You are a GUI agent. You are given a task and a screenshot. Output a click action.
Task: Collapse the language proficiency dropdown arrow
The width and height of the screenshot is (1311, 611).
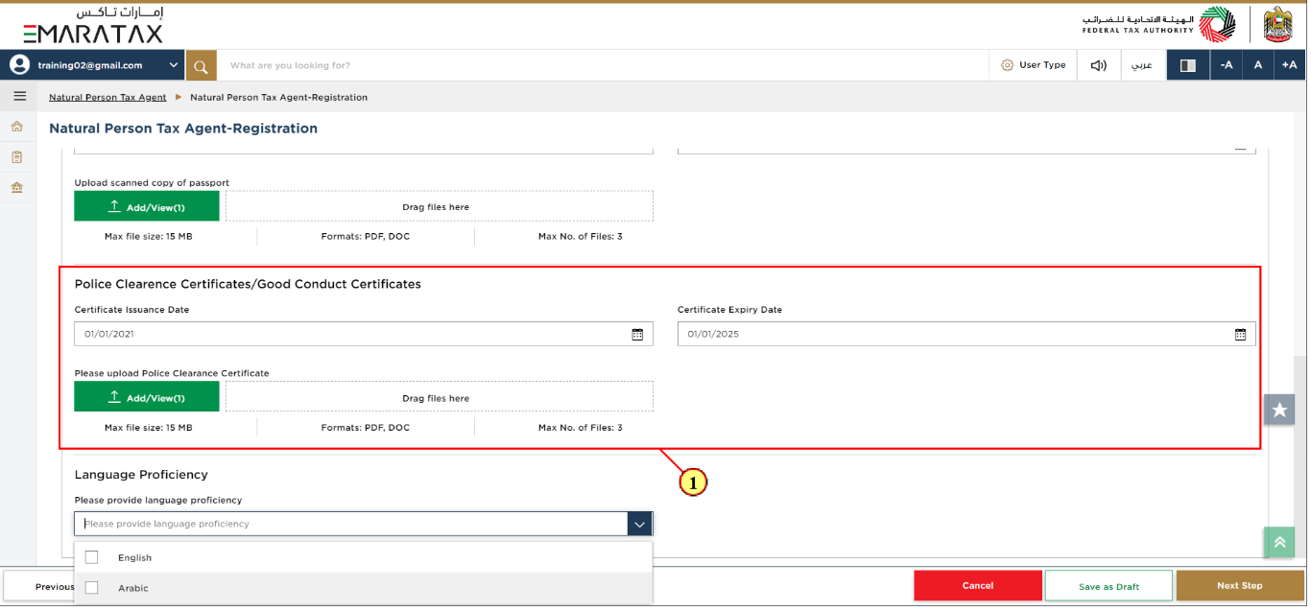640,524
